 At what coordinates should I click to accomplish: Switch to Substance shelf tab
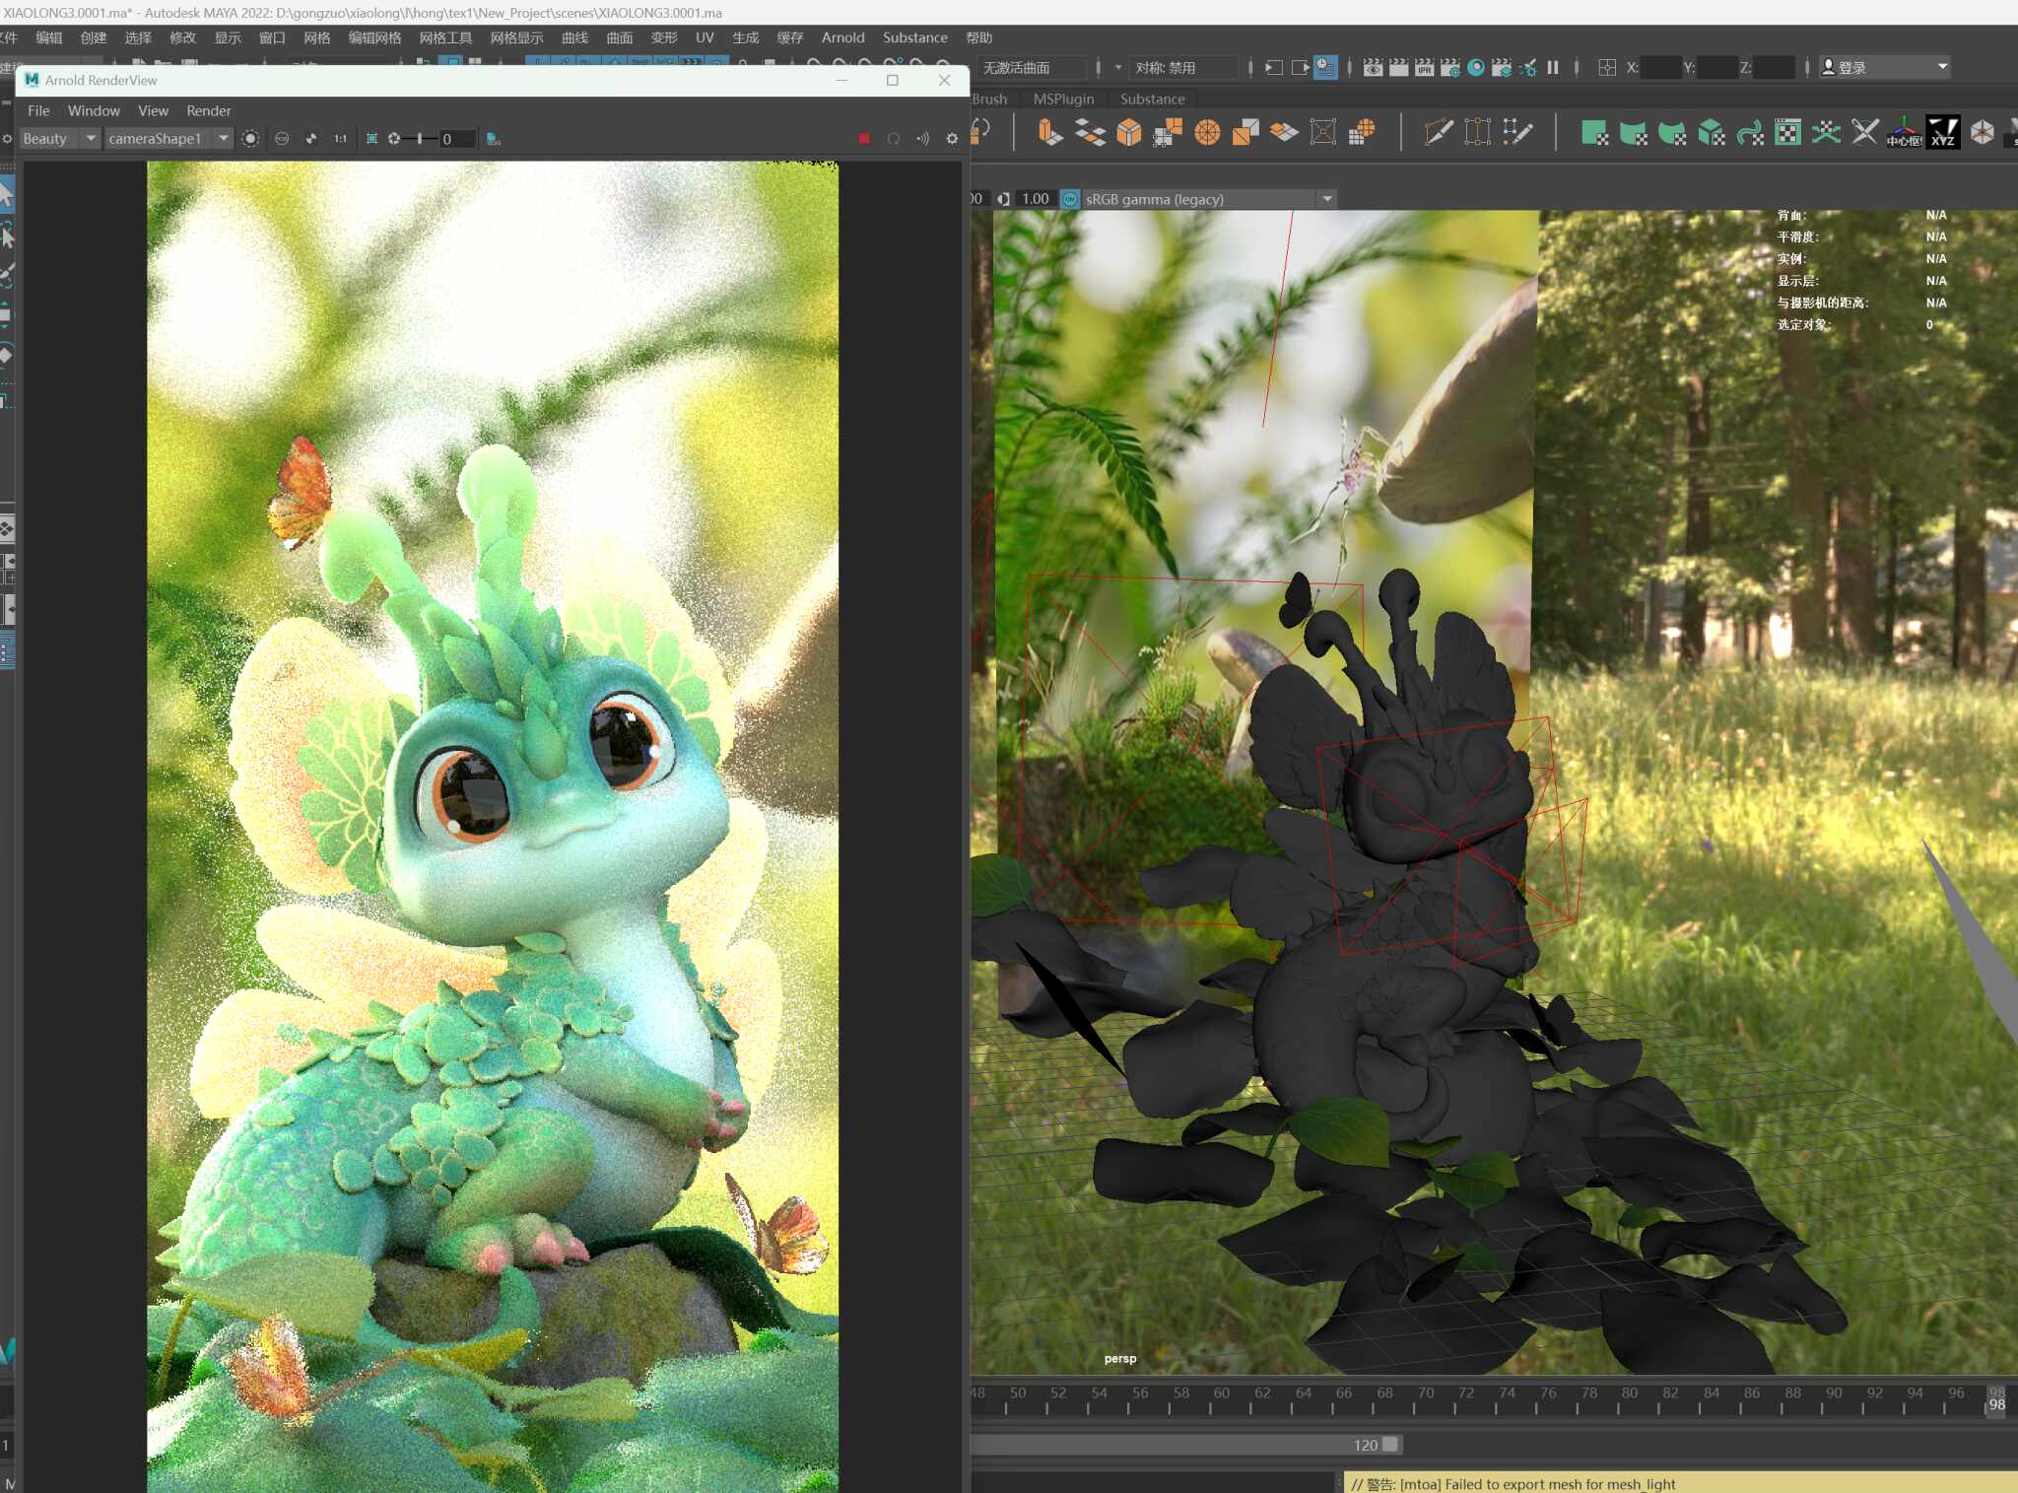tap(1152, 99)
